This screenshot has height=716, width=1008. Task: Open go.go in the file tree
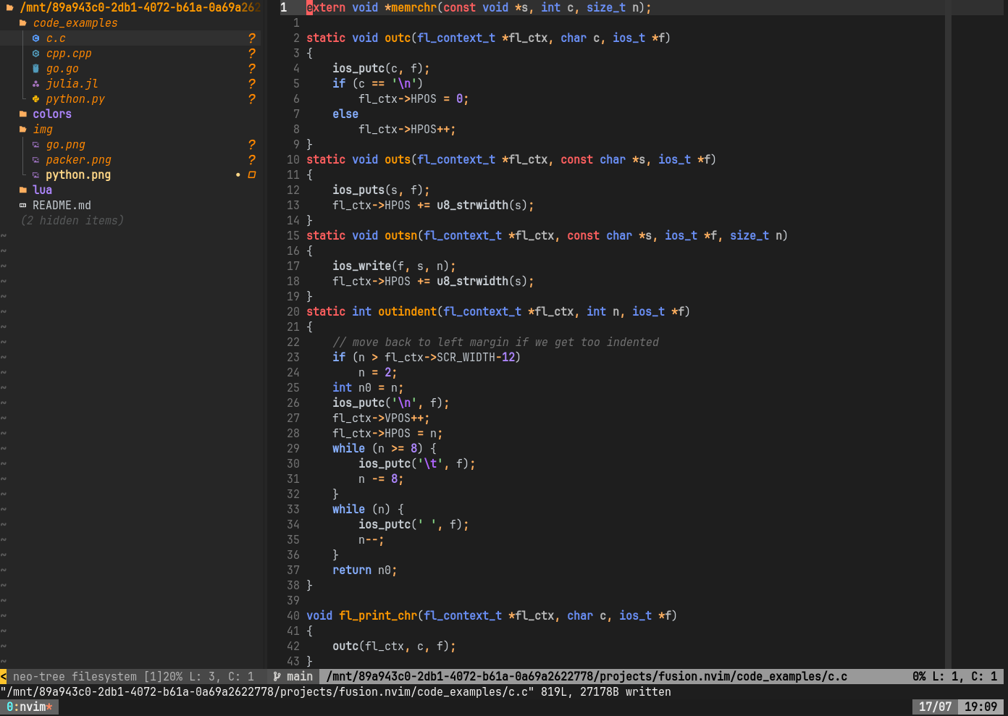pos(62,69)
